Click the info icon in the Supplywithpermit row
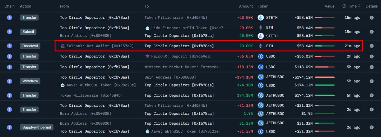The image size is (381, 137). (371, 127)
